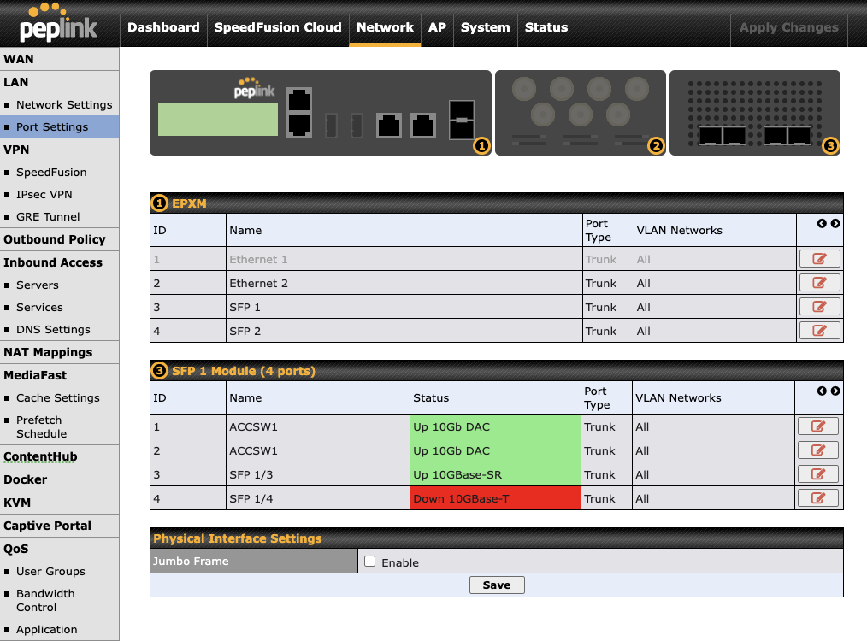Enable the Jumbo Frame checkbox
The image size is (867, 641).
pyautogui.click(x=370, y=562)
